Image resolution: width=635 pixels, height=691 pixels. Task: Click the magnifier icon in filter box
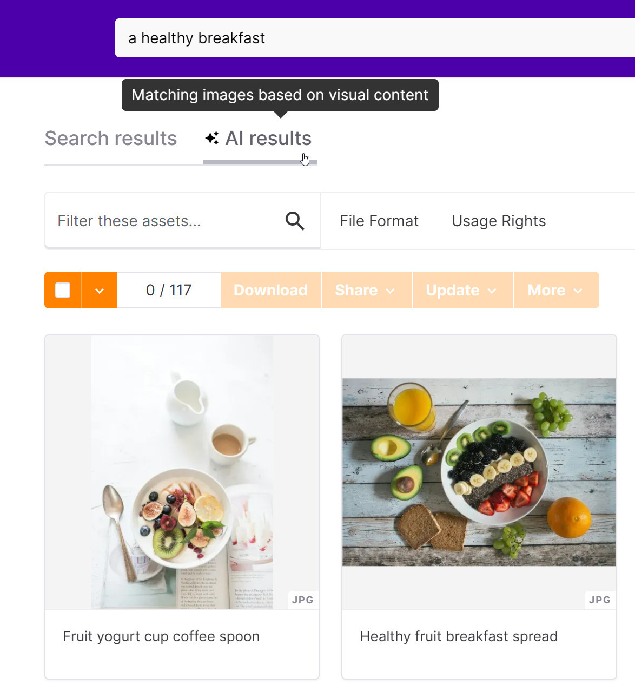pos(295,221)
